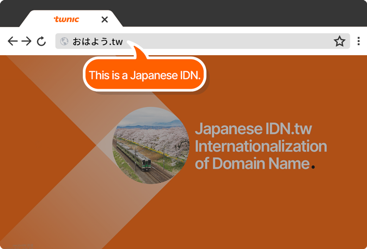367x249 pixels.
Task: Click the 'Japanese IDN.tw' heading line
Action: [253, 129]
